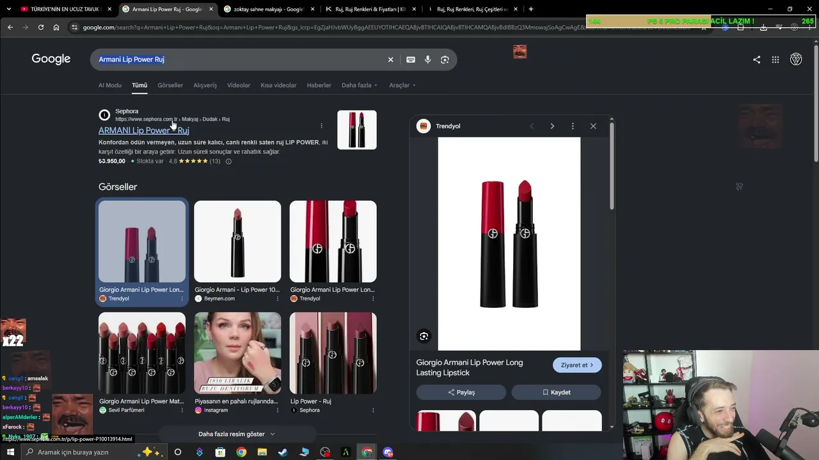Click inside the Google search input field
Screen dimensions: 819x460
(241, 59)
